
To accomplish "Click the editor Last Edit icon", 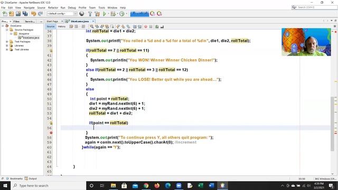I will (x=71, y=26).
